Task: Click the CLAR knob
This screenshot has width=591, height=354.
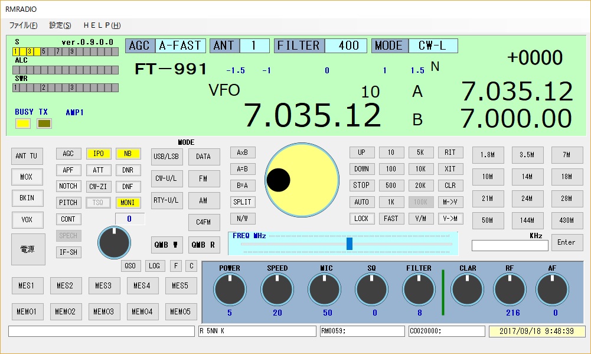Action: click(468, 290)
